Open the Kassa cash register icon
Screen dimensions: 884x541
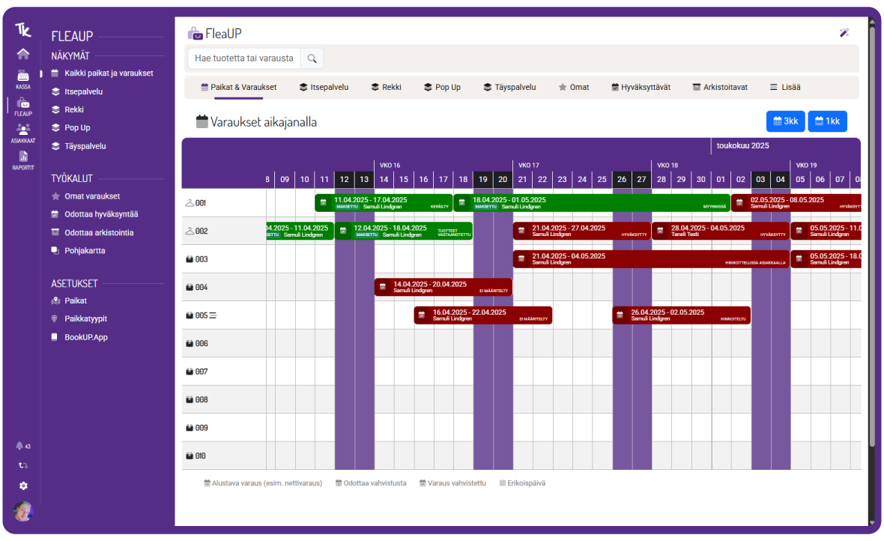click(23, 78)
